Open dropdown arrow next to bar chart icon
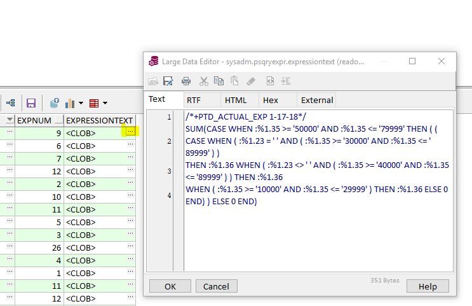Image resolution: width=472 pixels, height=306 pixels. (81, 103)
